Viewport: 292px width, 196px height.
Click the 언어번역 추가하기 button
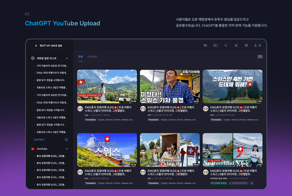(x=239, y=183)
